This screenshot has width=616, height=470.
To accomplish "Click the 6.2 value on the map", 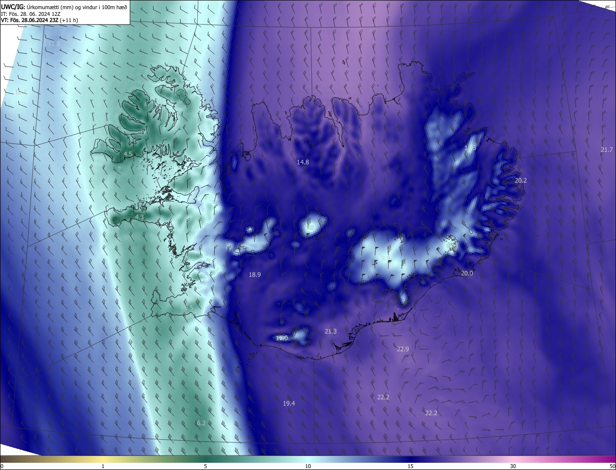I will click(201, 423).
